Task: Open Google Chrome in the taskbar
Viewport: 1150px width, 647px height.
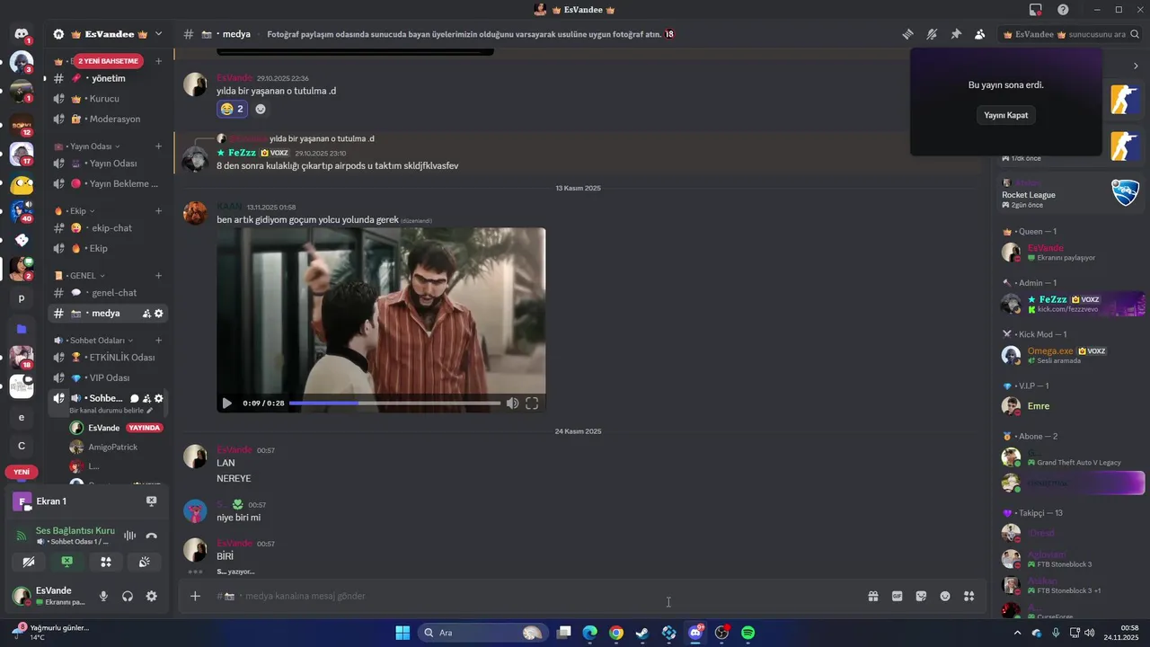Action: pyautogui.click(x=616, y=633)
